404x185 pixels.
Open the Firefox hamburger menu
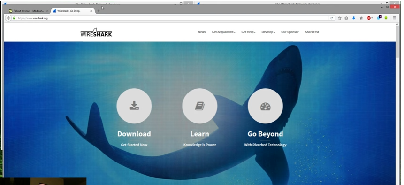(395, 18)
